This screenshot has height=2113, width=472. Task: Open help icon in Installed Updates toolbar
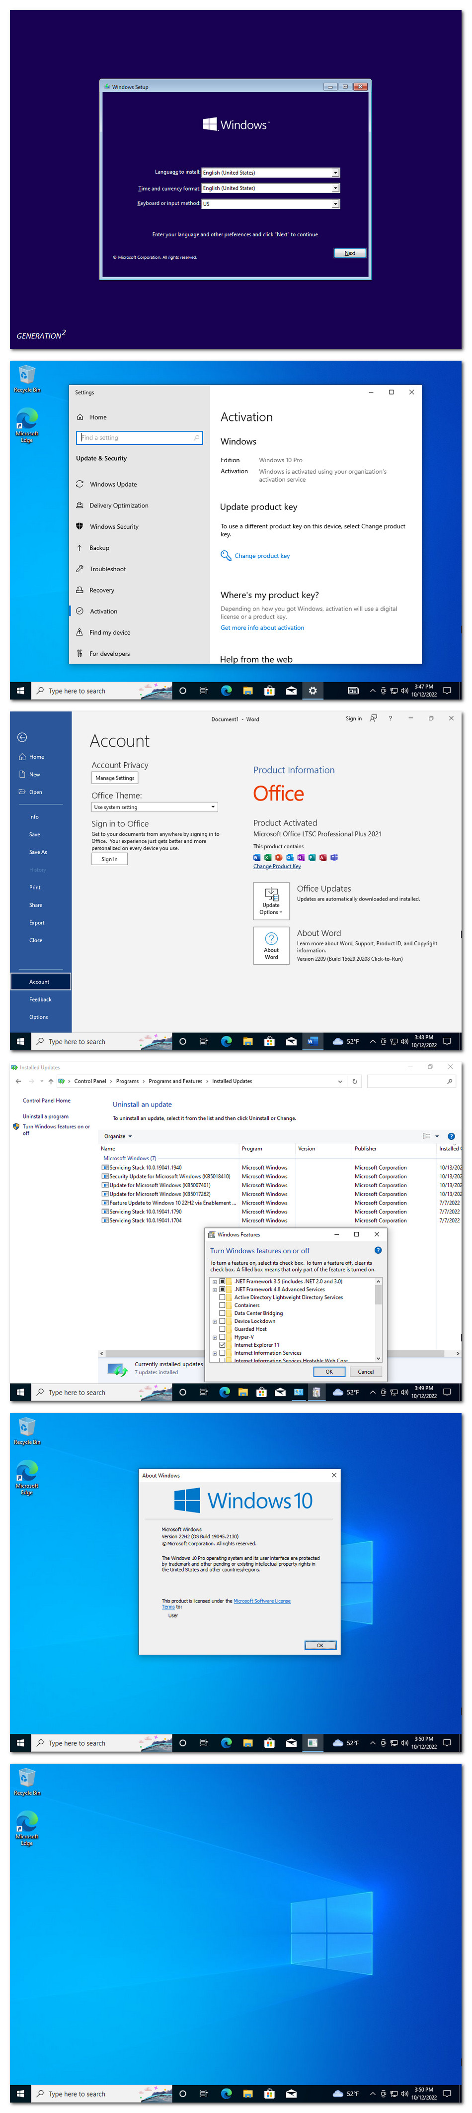451,1136
